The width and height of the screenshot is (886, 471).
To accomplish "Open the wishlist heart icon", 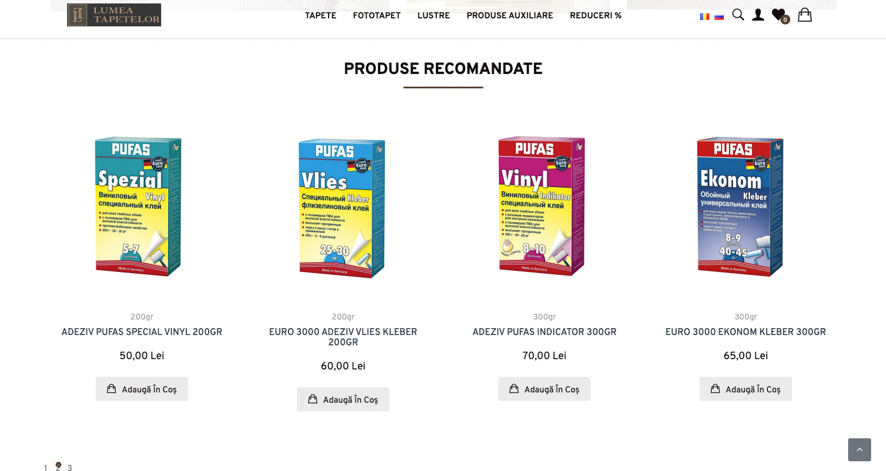I will coord(780,15).
